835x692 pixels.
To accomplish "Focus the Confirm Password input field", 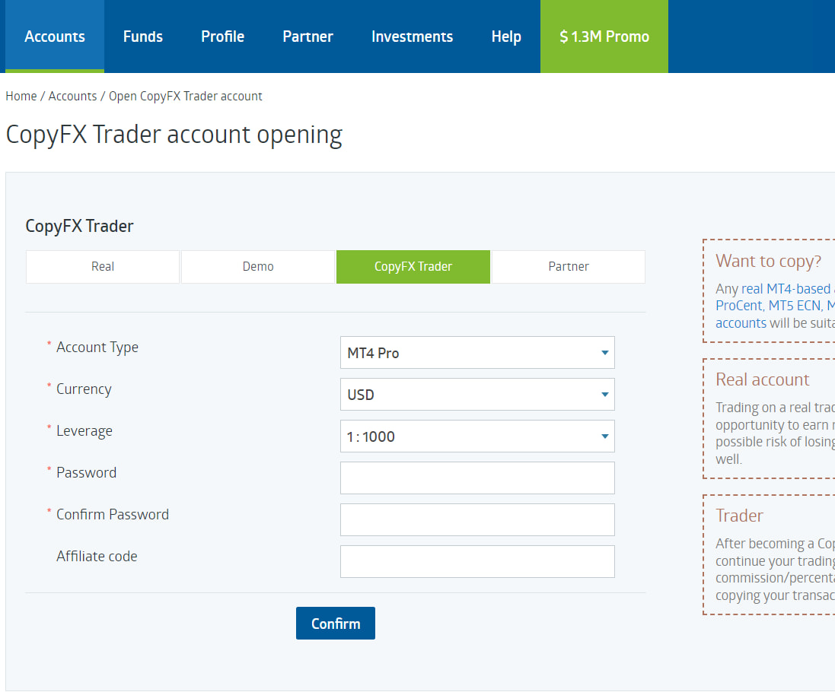I will point(477,519).
